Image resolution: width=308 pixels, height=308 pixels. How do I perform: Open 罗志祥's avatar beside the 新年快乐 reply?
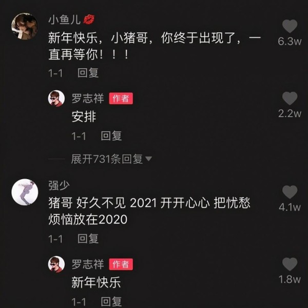tap(56, 264)
